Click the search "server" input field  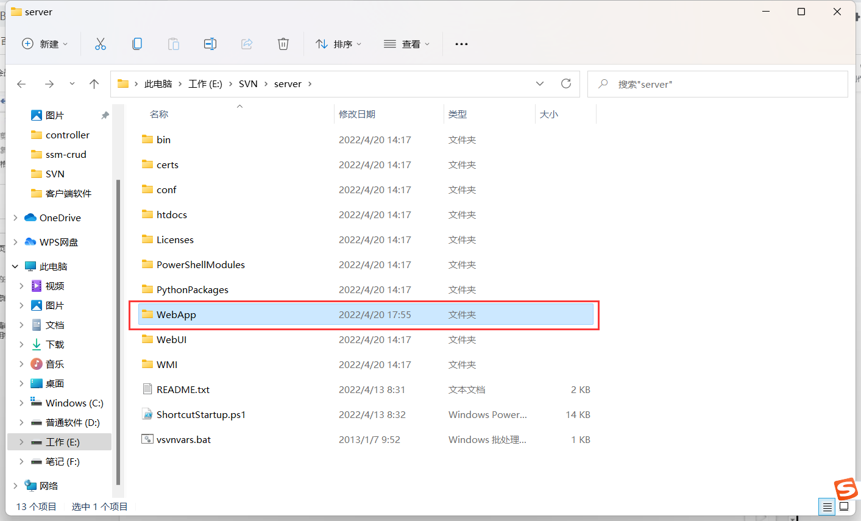pyautogui.click(x=718, y=84)
